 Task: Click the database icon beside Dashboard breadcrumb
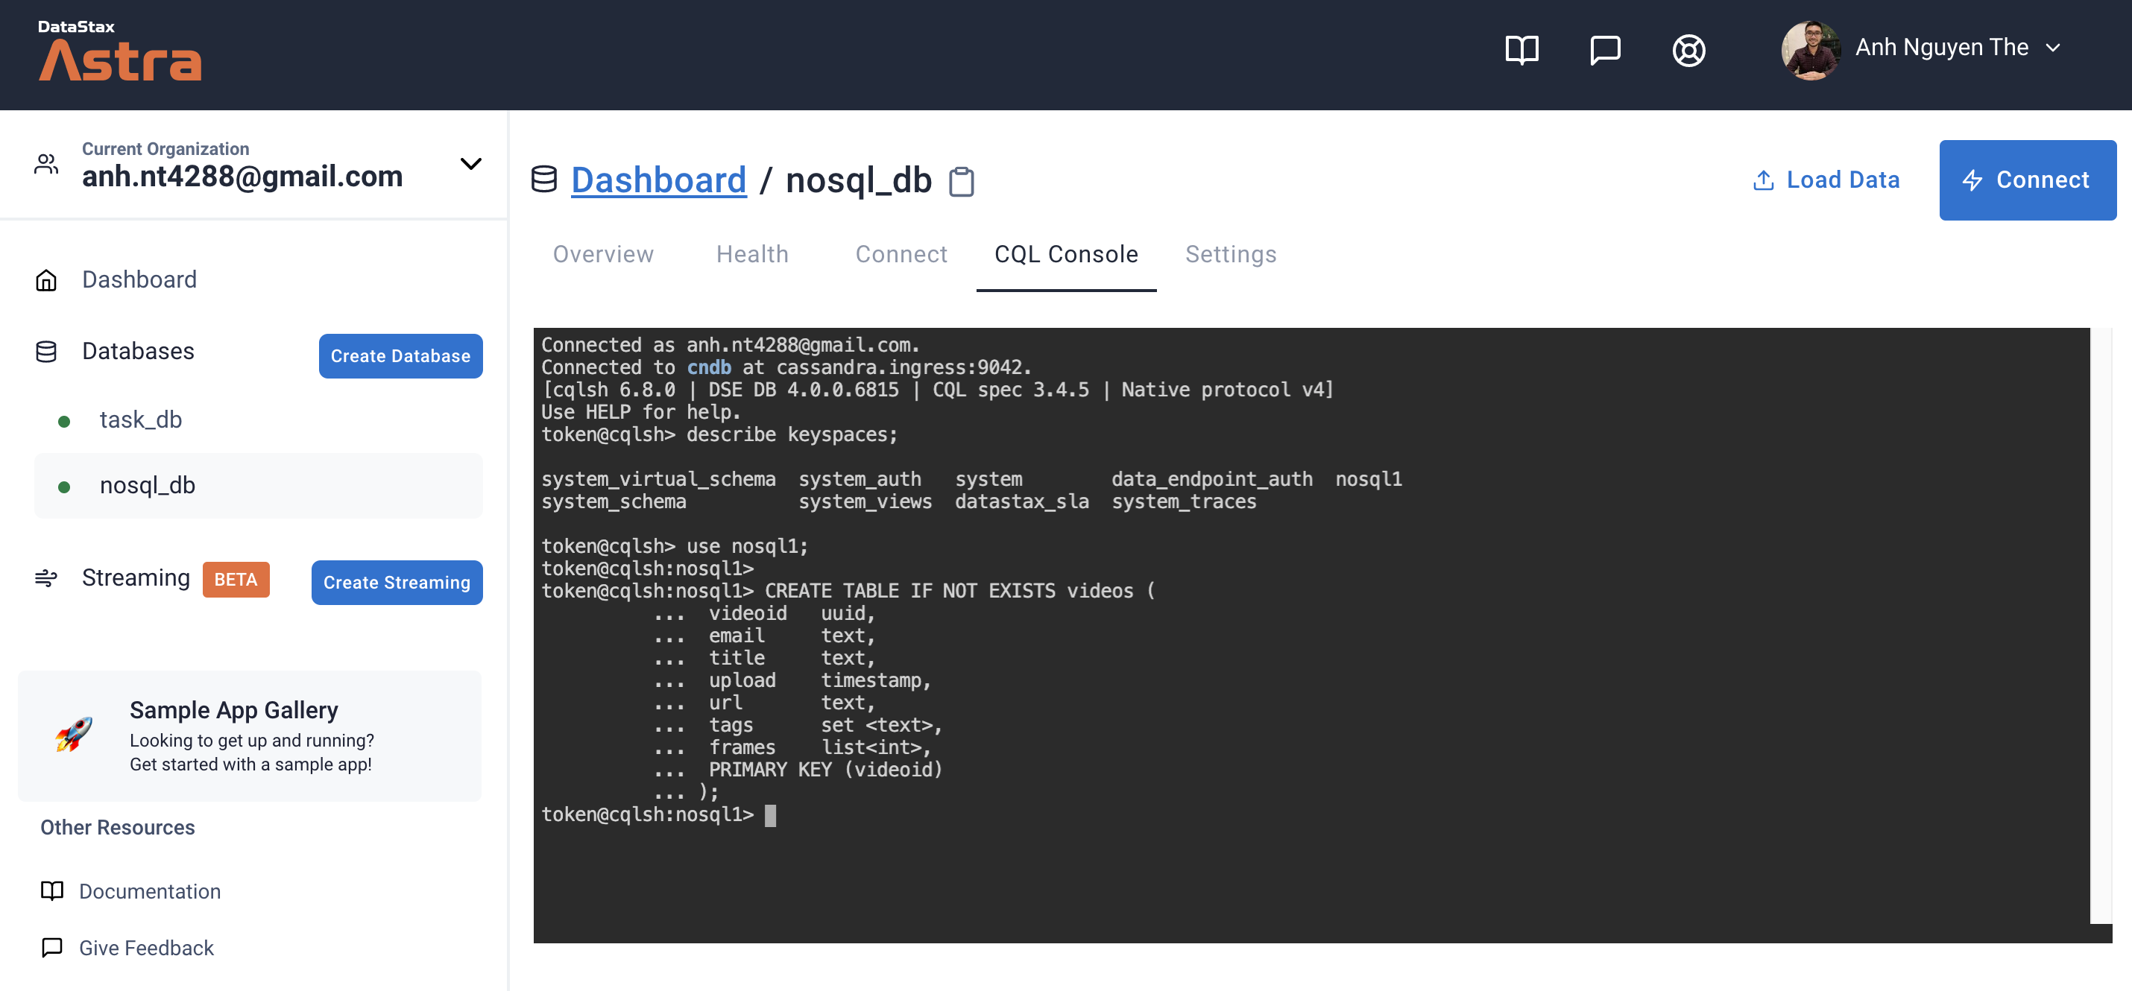(545, 179)
